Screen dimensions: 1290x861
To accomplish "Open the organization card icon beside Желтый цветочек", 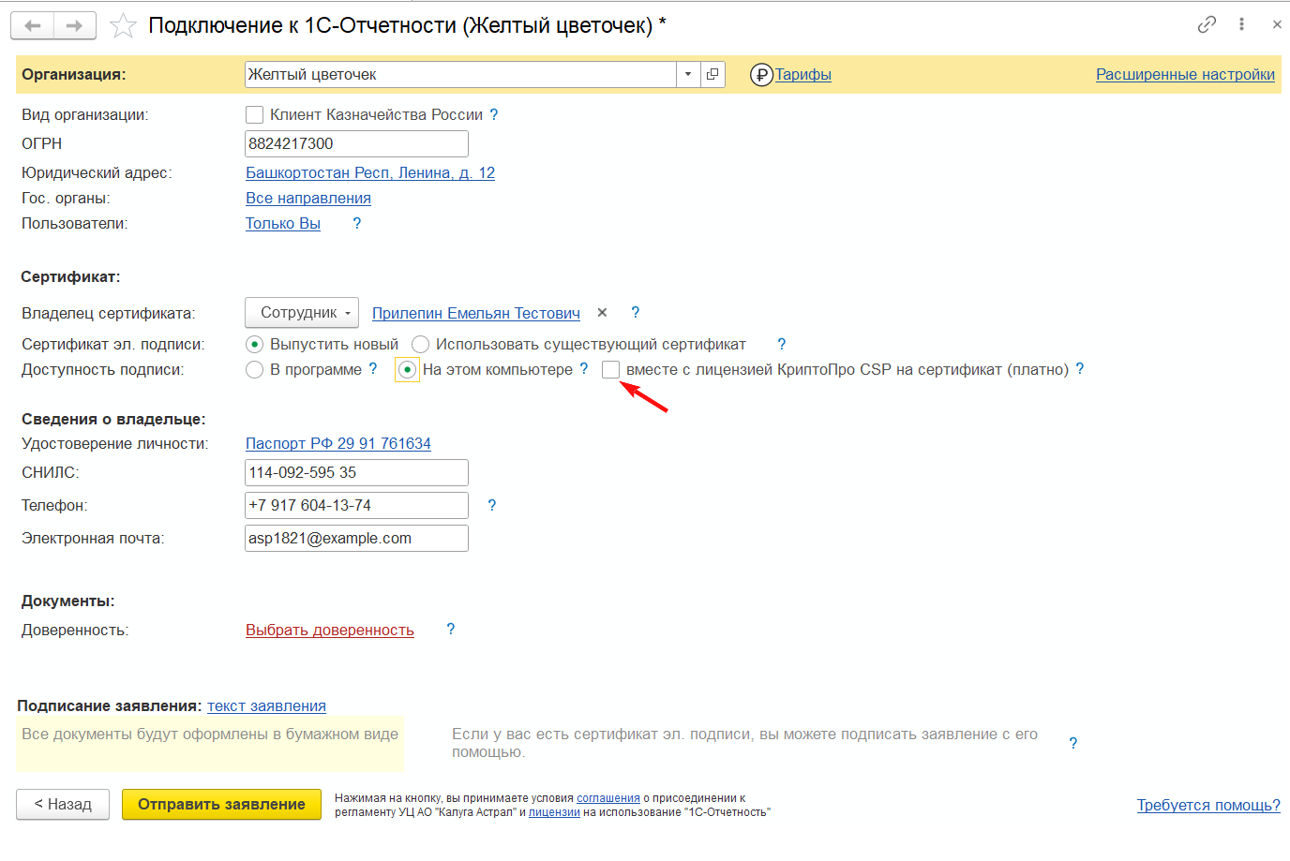I will (x=712, y=74).
